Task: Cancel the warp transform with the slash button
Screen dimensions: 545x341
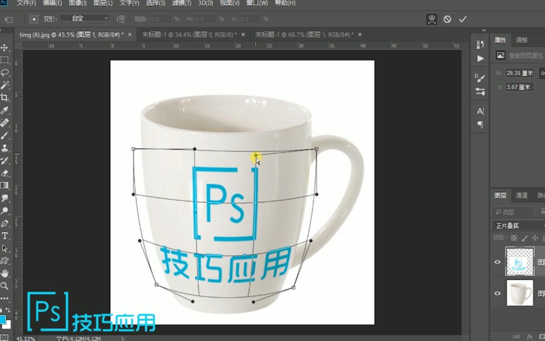Action: (448, 18)
